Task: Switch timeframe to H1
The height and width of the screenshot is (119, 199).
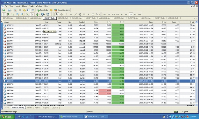Action: [x=122, y=14]
